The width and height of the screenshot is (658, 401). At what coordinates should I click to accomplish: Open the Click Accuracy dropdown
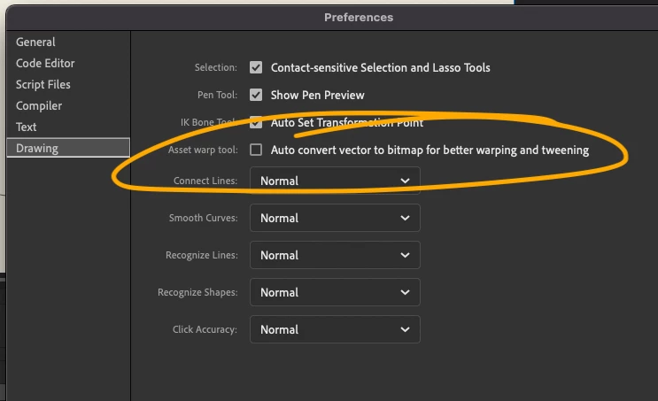coord(335,329)
